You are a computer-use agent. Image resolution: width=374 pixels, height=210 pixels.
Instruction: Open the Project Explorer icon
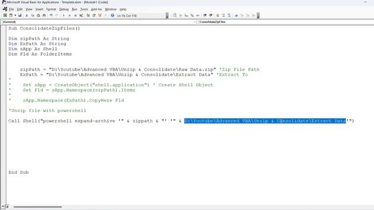(88, 16)
